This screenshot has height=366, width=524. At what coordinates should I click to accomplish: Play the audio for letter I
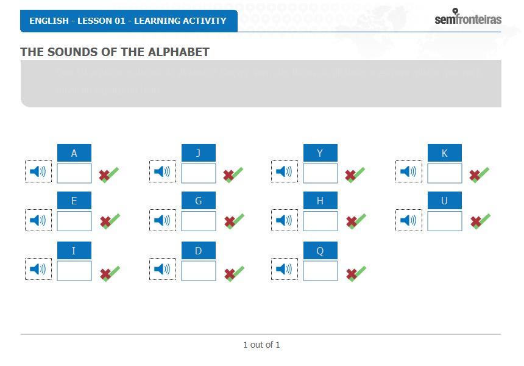[x=38, y=269]
